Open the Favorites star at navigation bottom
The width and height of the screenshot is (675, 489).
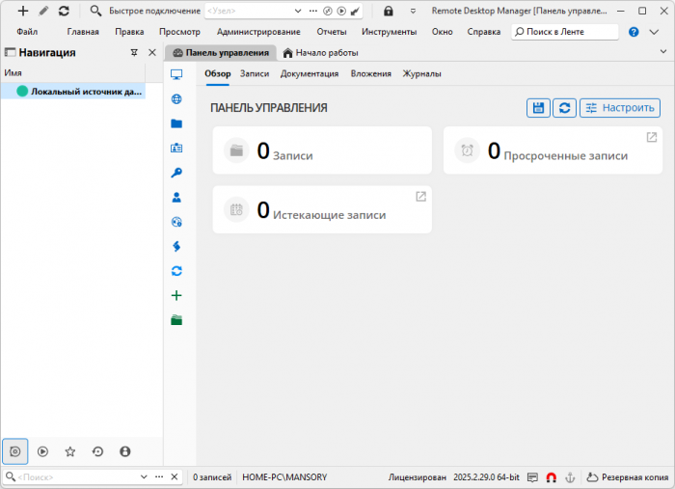point(69,450)
